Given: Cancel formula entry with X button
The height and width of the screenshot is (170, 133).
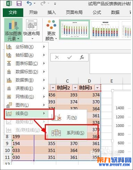Looking at the screenshot, I should [57, 57].
